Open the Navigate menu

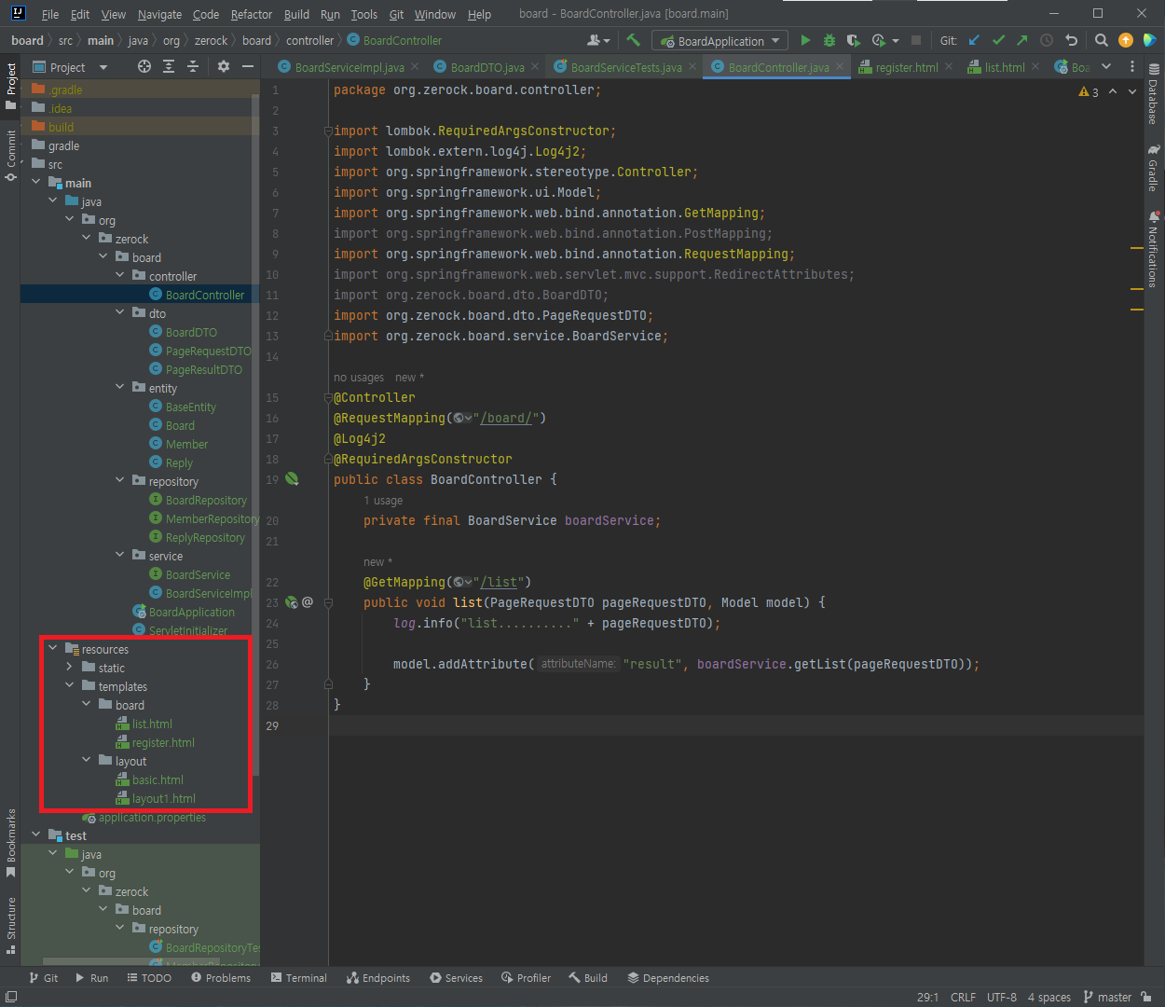tap(159, 14)
